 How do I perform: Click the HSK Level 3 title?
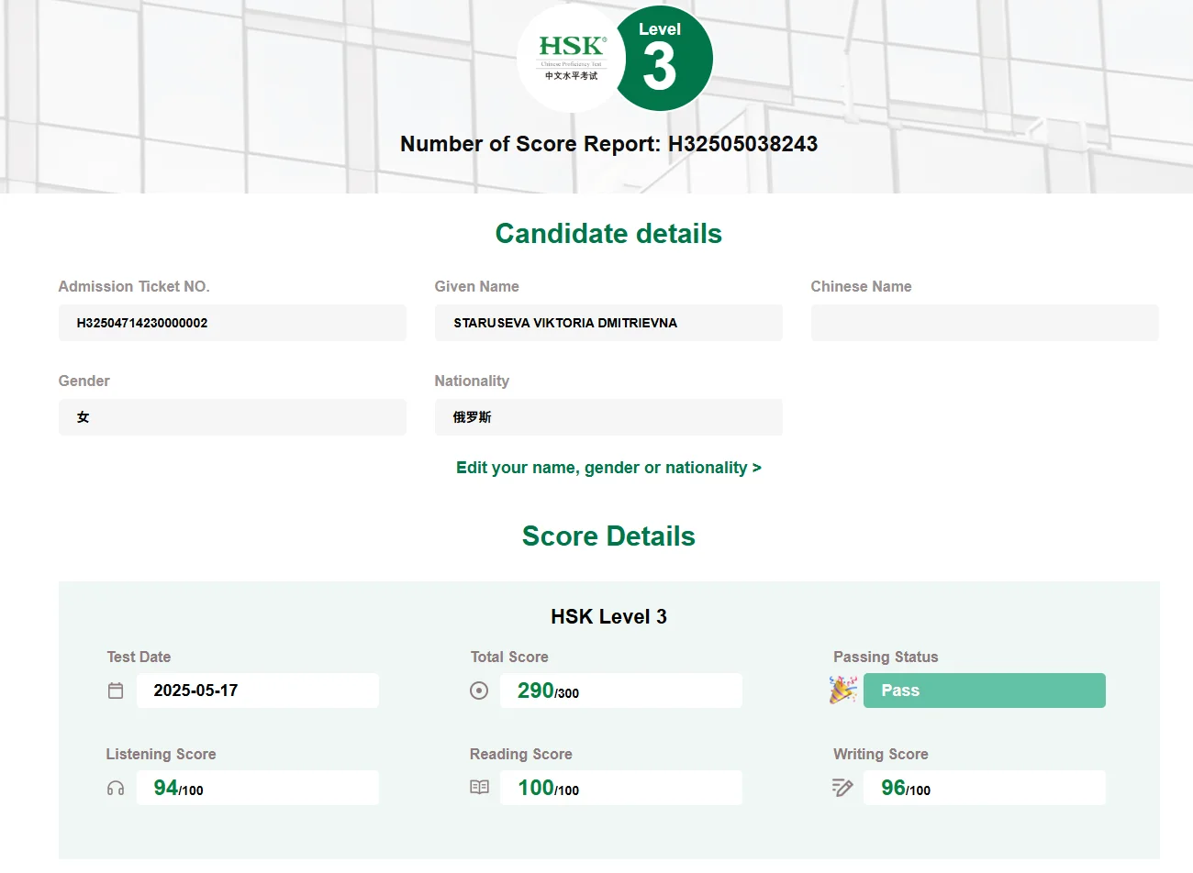(608, 617)
